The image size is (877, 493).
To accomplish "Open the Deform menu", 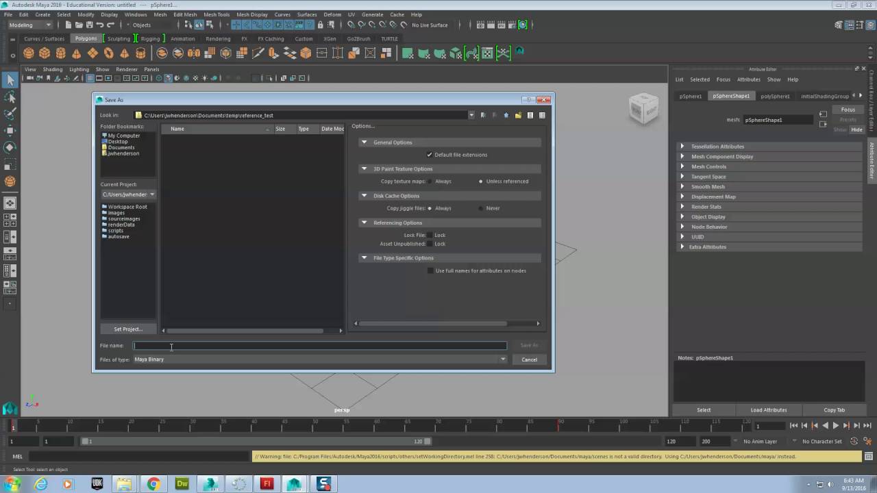I will tap(332, 14).
